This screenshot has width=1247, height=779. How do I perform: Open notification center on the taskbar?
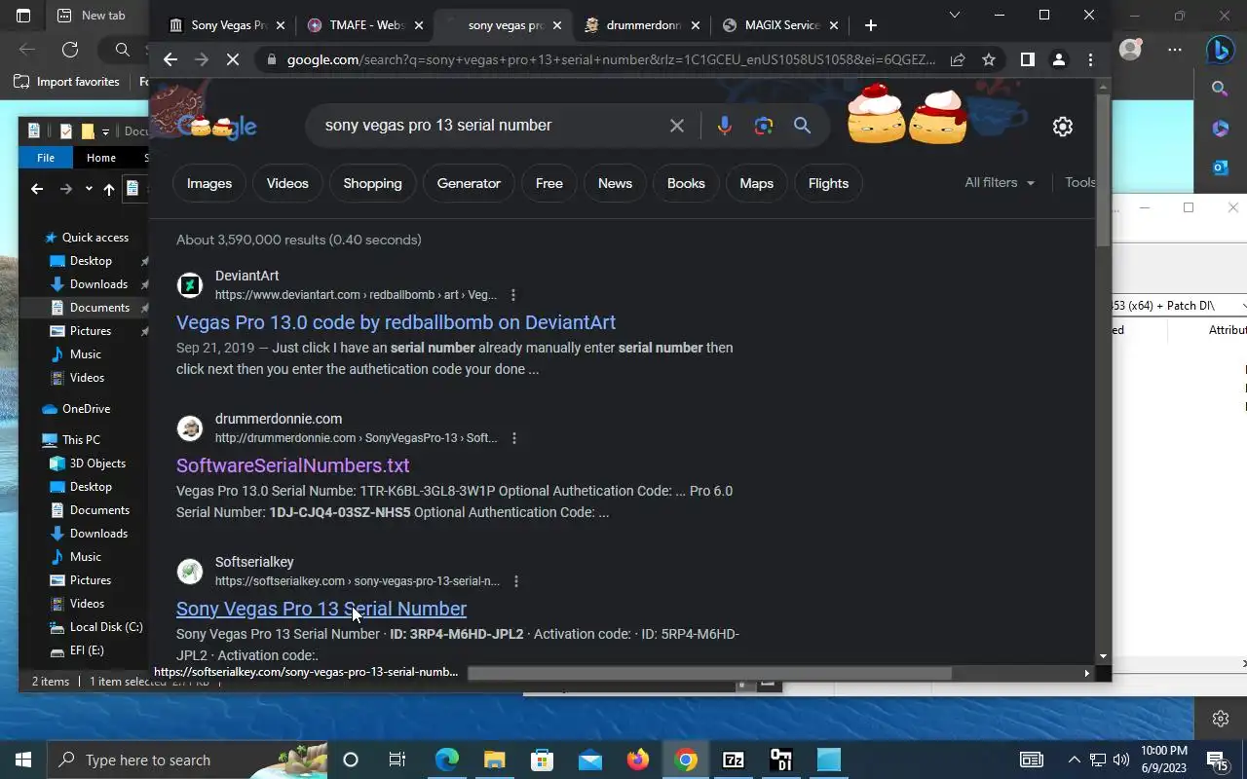pyautogui.click(x=1218, y=760)
